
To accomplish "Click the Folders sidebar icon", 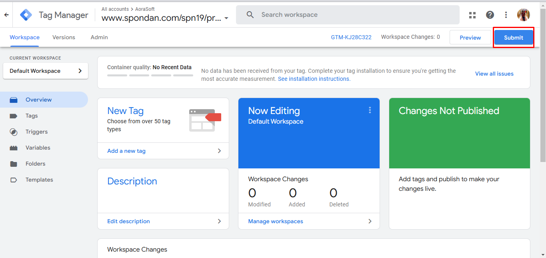I will coord(14,164).
